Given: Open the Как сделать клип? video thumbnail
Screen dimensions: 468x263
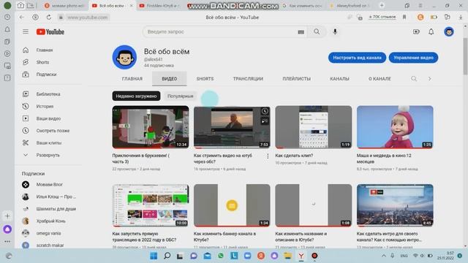Looking at the screenshot, I should click(314, 127).
